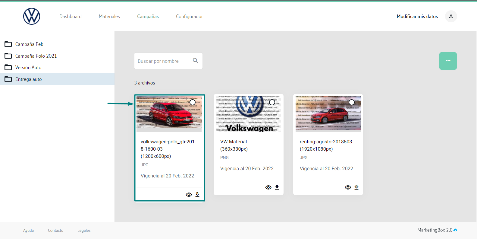Viewport: 477px width, 239px height.
Task: Open the Configurador menu
Action: coord(190,16)
